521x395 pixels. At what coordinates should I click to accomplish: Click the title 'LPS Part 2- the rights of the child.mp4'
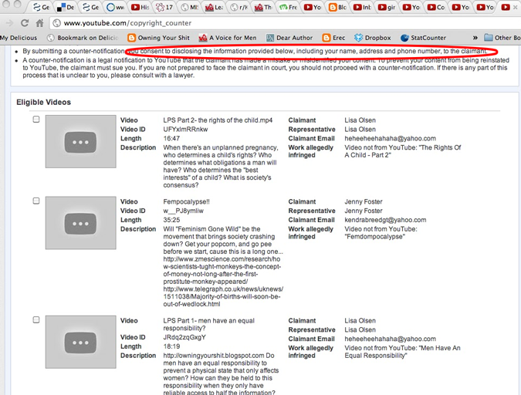[x=218, y=120]
